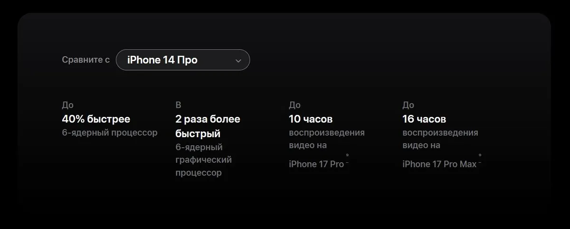
Task: Click the 16 часов stat heading
Action: coord(424,119)
